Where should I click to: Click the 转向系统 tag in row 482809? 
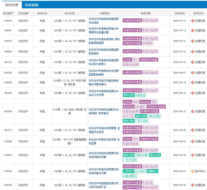(145, 102)
